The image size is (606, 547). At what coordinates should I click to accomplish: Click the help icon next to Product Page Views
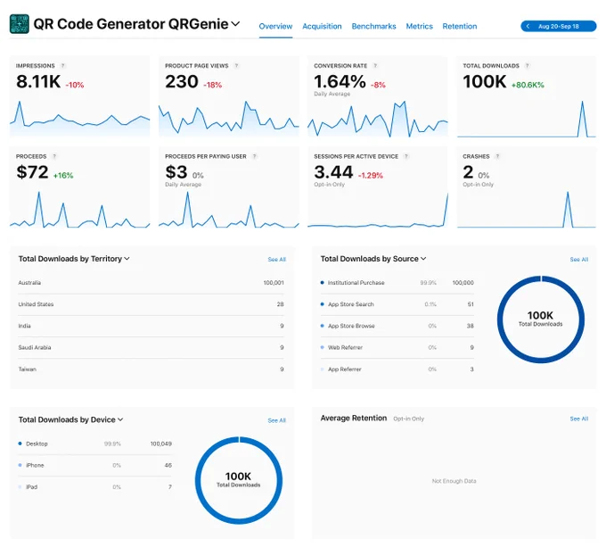236,66
